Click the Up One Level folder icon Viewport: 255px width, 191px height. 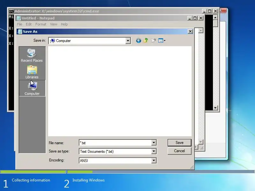pyautogui.click(x=146, y=40)
